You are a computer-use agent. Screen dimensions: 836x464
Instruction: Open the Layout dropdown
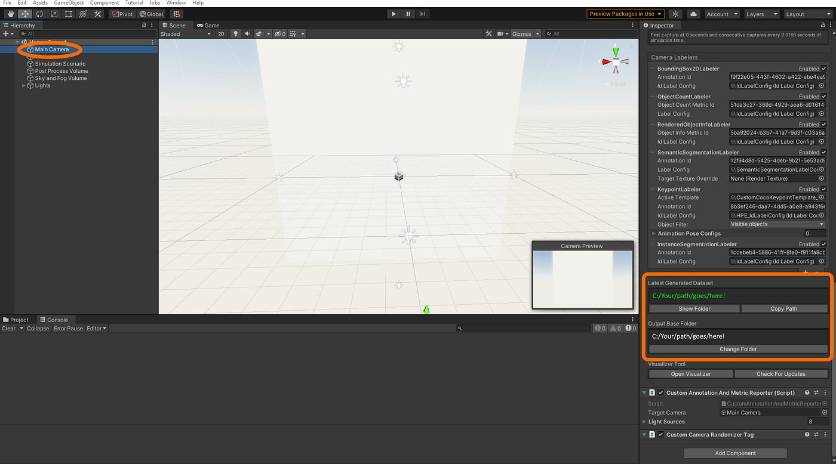(x=808, y=14)
